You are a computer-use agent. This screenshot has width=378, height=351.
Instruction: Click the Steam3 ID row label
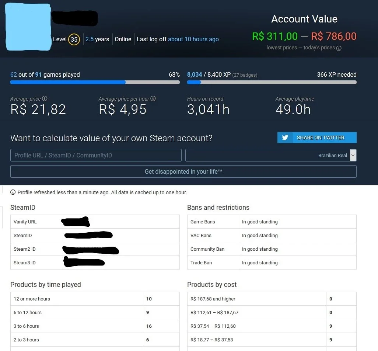tap(25, 263)
